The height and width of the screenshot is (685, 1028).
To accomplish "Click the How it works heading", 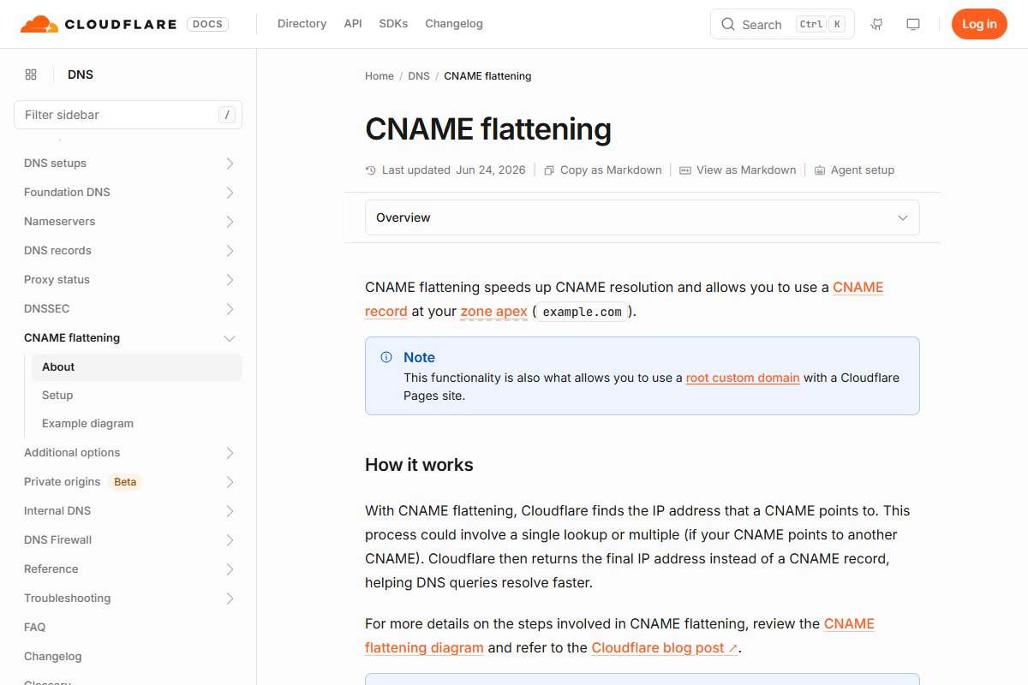I will pyautogui.click(x=419, y=465).
